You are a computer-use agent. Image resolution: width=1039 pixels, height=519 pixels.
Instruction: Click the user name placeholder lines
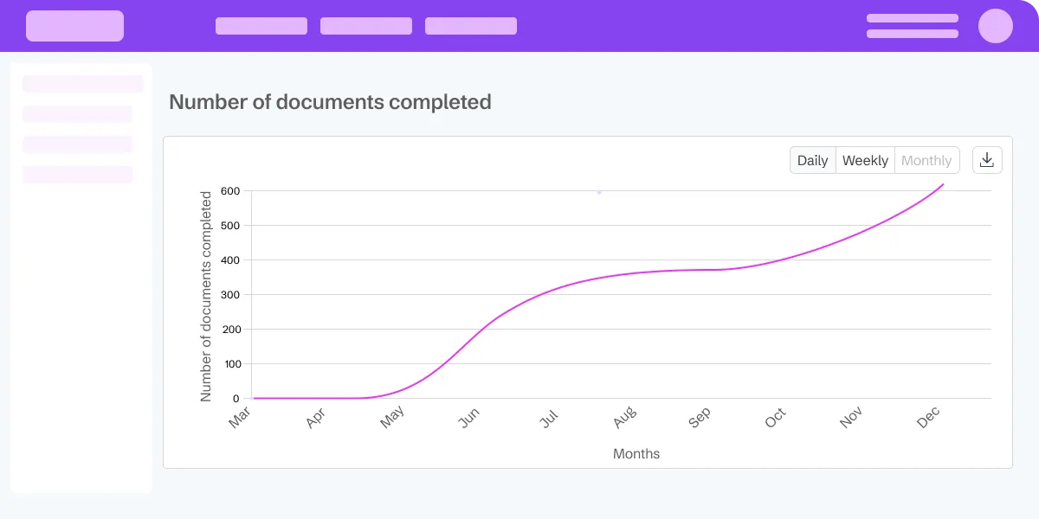click(x=913, y=26)
